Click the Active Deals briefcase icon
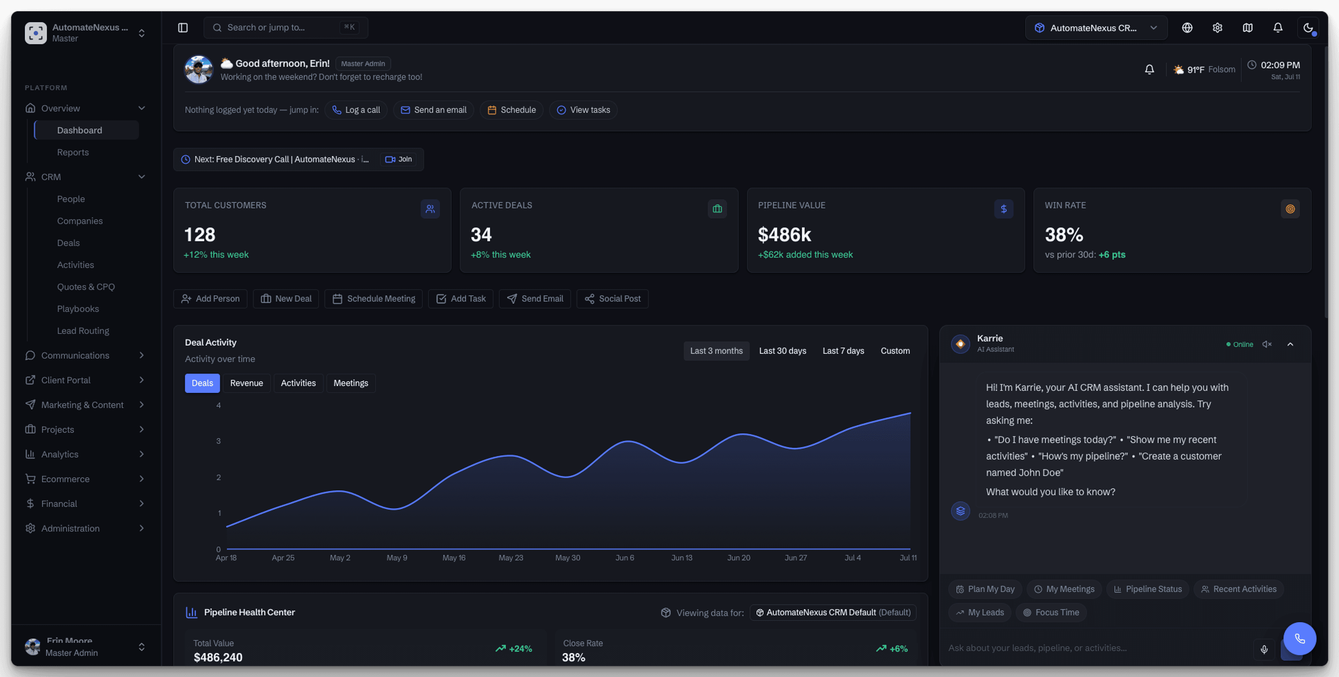 coord(717,209)
